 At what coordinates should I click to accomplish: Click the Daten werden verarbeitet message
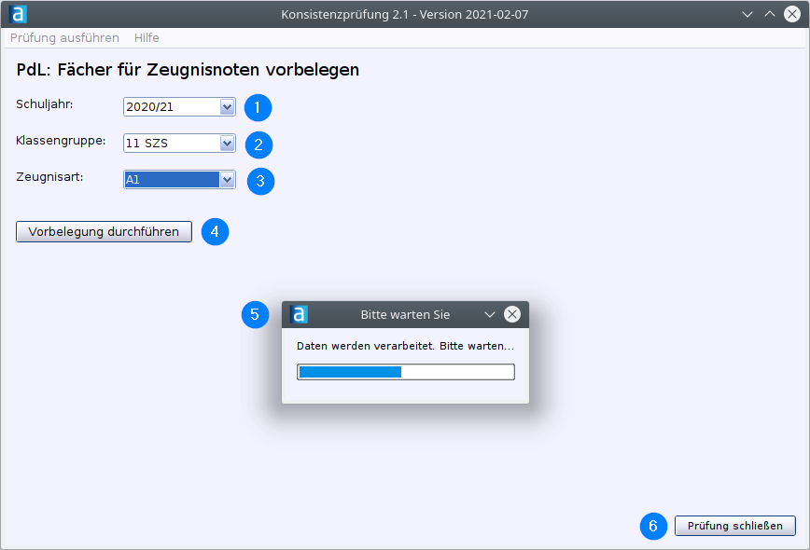[x=406, y=346]
